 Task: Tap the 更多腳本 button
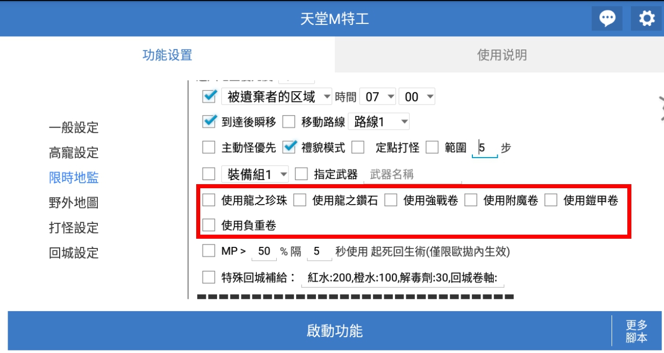tap(636, 331)
